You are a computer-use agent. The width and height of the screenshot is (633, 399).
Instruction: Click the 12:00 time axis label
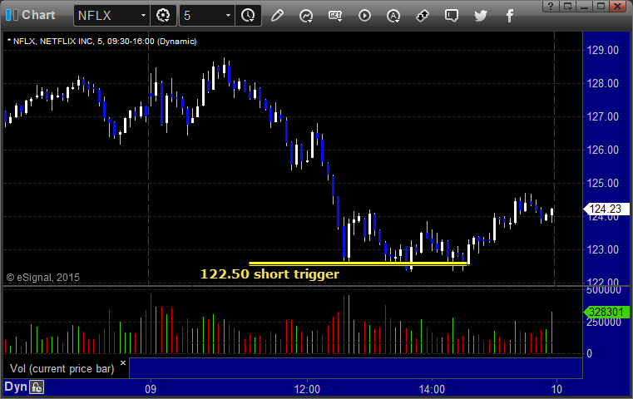coord(307,389)
